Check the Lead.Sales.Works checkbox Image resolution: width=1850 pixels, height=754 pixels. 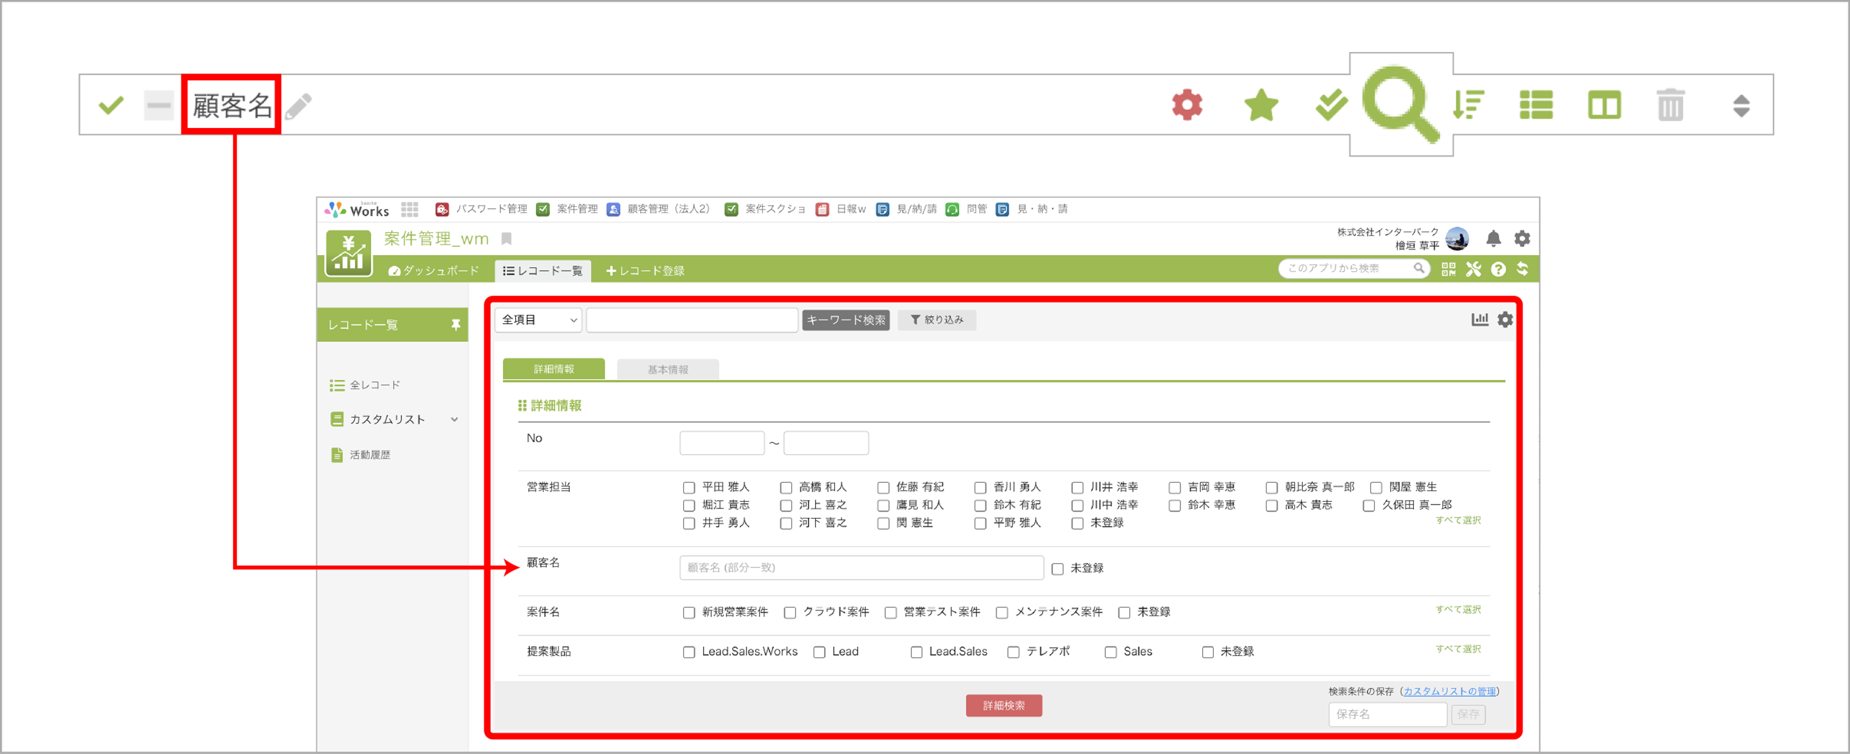[x=689, y=652]
